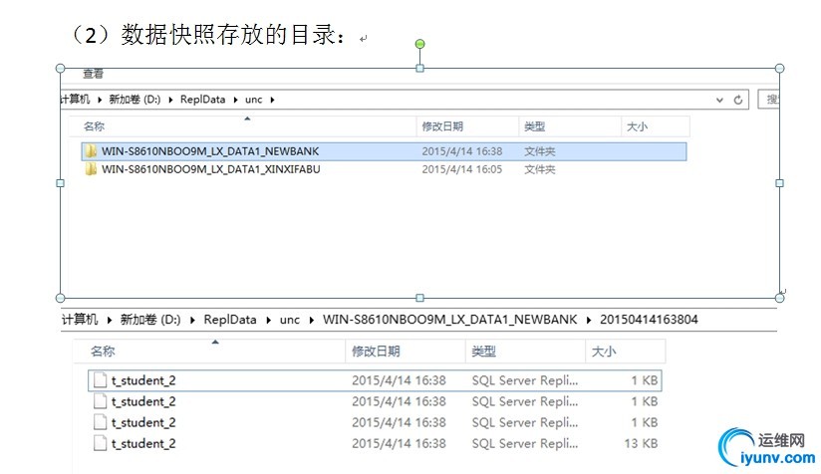The width and height of the screenshot is (821, 474).
Task: Sort by 修改日期 column in lower file list
Action: [x=376, y=352]
